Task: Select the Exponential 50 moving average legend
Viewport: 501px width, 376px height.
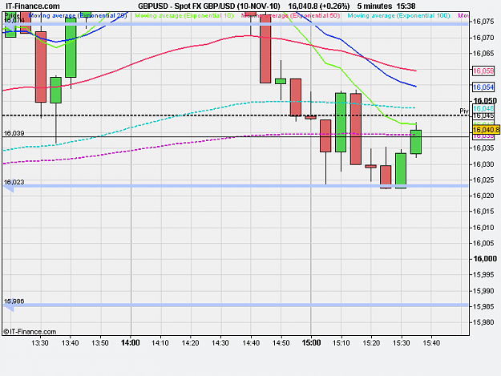Action: point(290,15)
